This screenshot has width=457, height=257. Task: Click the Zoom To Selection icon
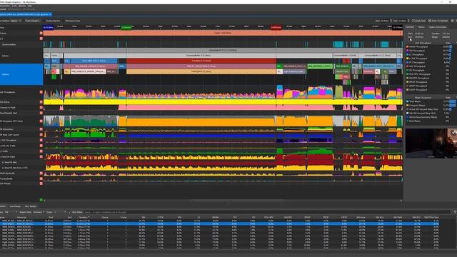[x=429, y=21]
